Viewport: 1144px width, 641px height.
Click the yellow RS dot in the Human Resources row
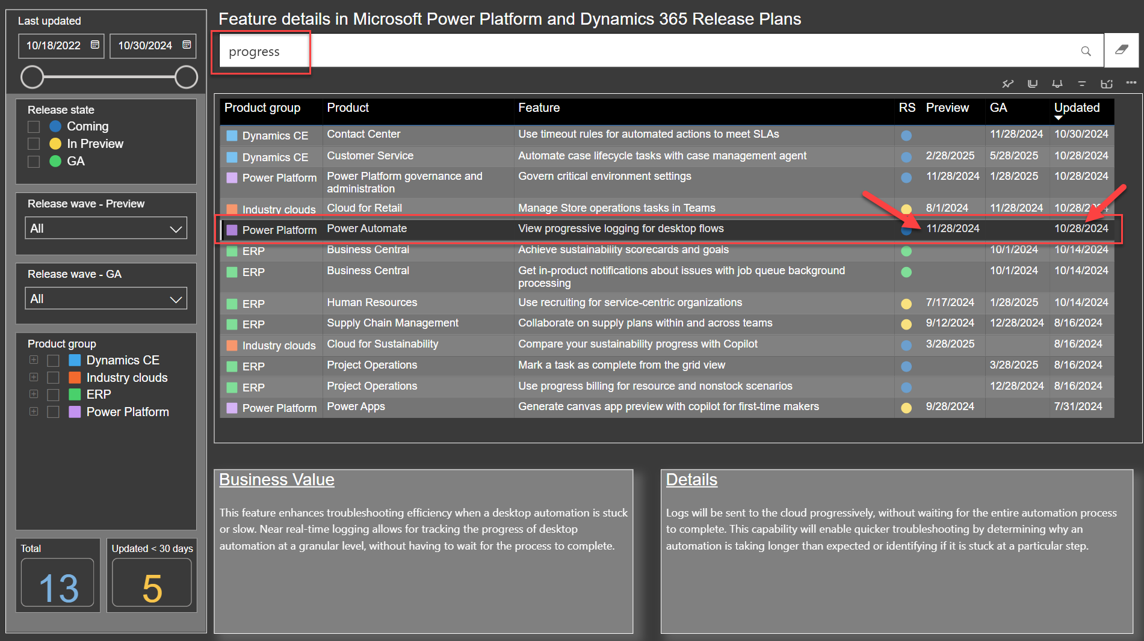pos(906,304)
